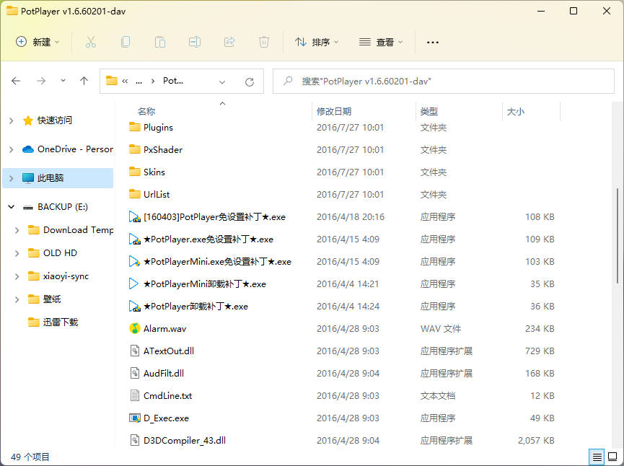Viewport: 624px width, 466px height.
Task: Expand the 快速访问 tree node
Action: [x=12, y=120]
